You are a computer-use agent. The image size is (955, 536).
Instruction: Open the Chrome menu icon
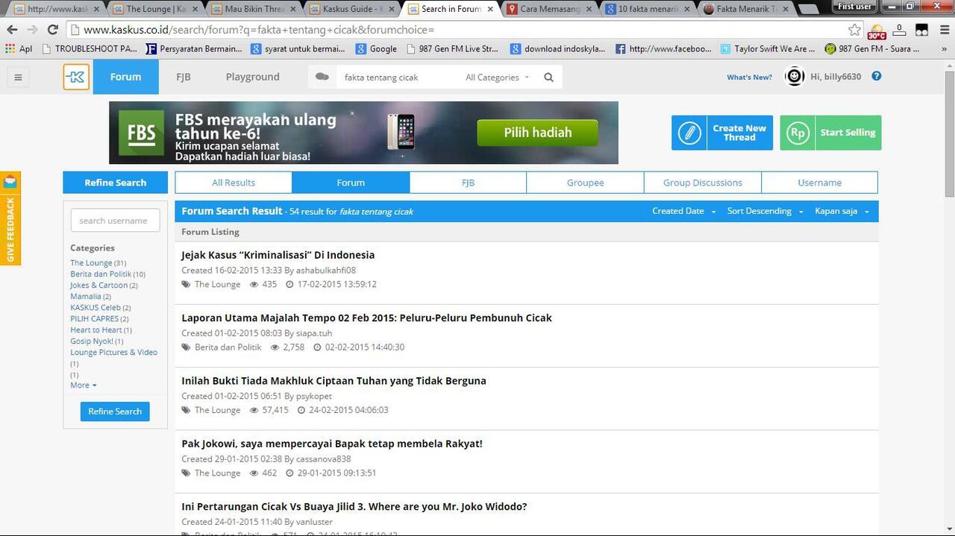coord(943,30)
